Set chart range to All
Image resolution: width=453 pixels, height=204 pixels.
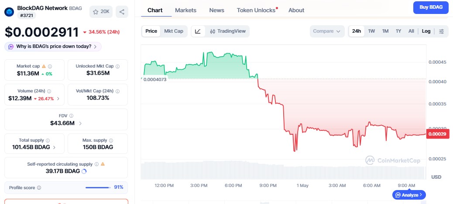[x=411, y=31]
